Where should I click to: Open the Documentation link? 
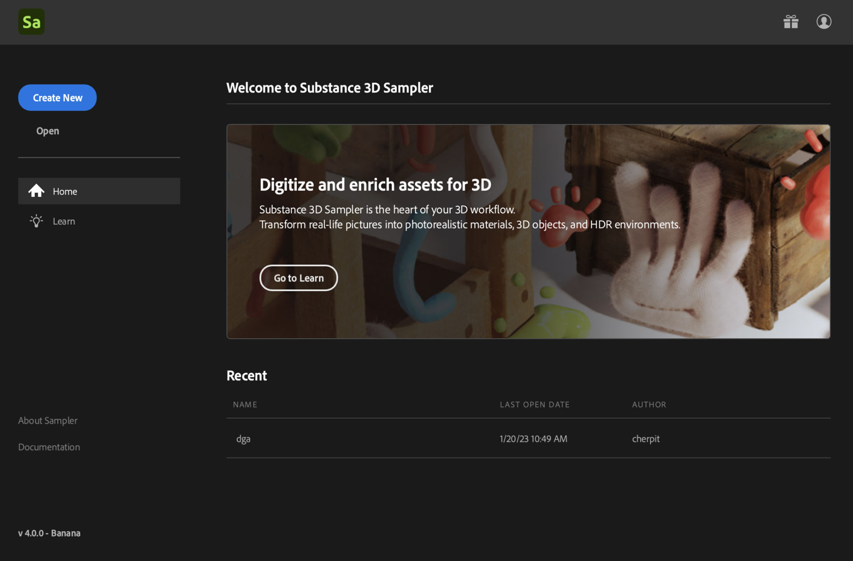(49, 447)
